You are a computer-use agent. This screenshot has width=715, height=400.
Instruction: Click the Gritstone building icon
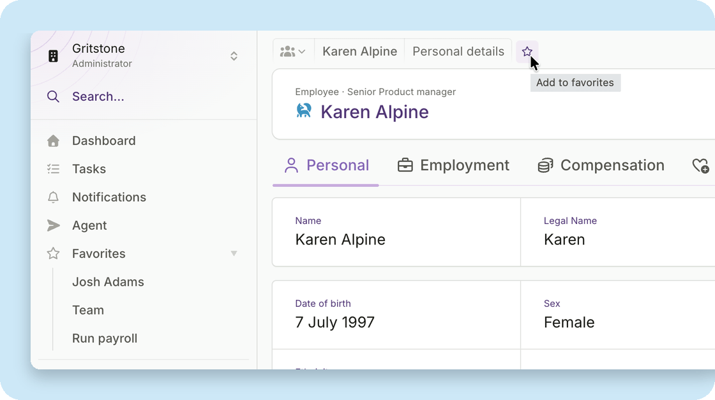(x=54, y=56)
